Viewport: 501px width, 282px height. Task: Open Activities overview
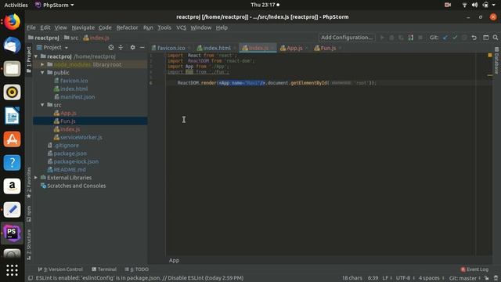(16, 5)
